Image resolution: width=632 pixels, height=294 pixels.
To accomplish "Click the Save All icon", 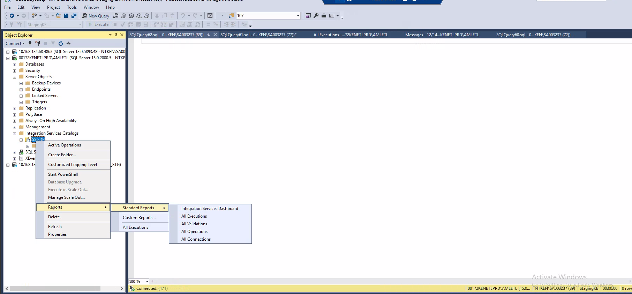I will (74, 16).
